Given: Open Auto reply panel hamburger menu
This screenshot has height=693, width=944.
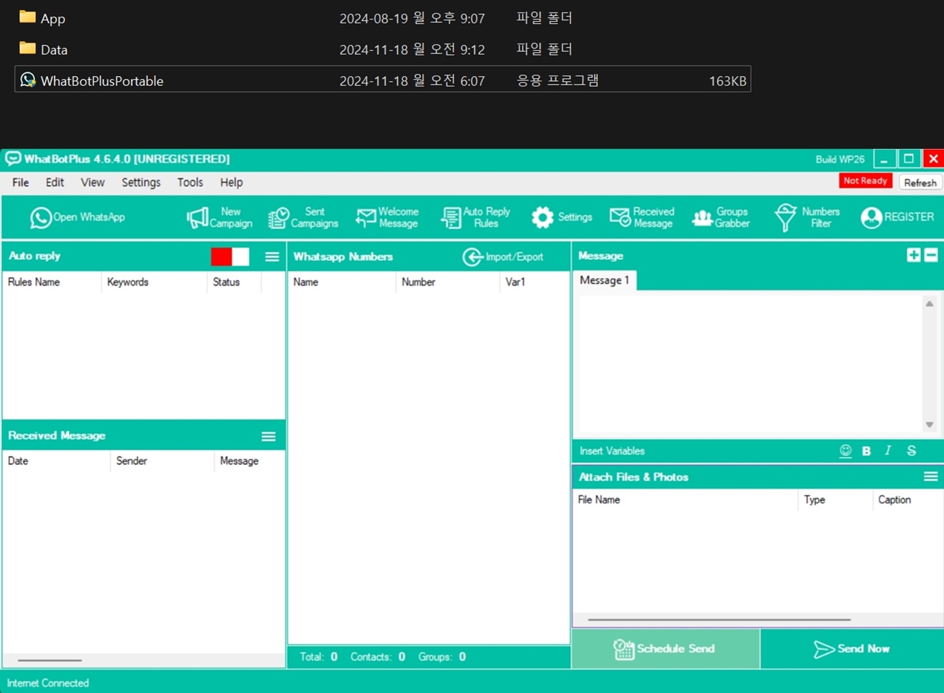Looking at the screenshot, I should coord(272,257).
